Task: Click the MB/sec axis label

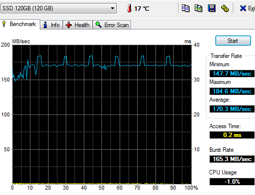Action: (21, 41)
